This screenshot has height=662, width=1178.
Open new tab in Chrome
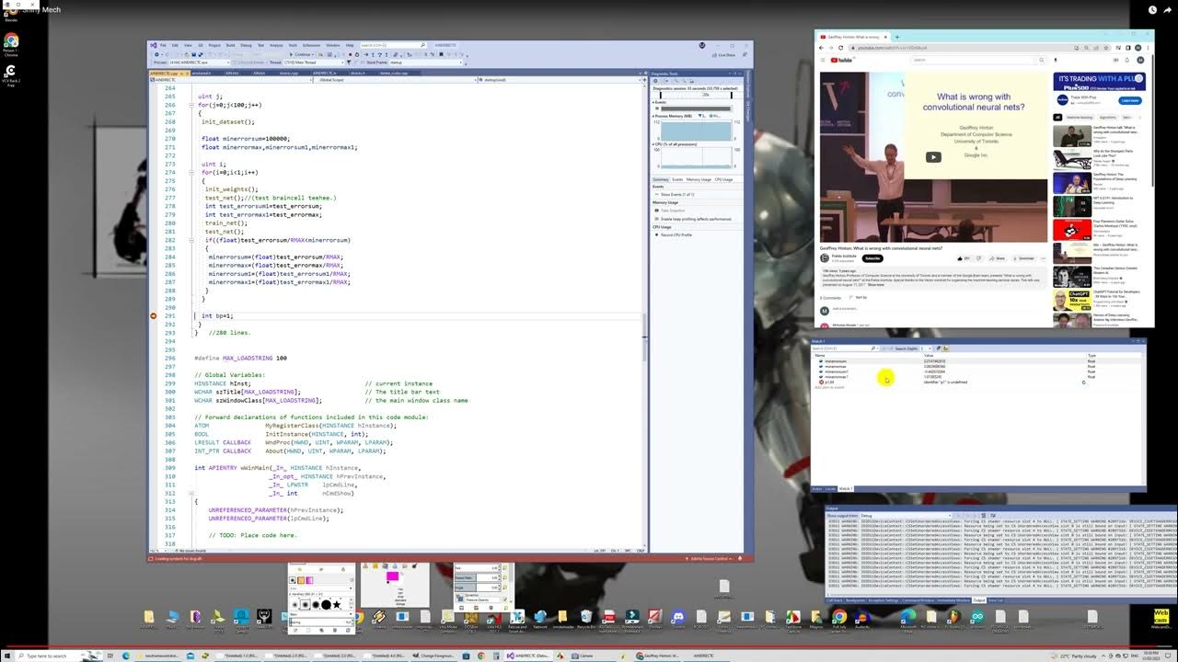click(897, 37)
